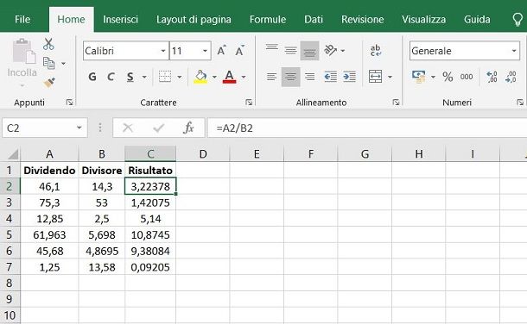527x324 pixels.
Task: Increase decimal places icon
Action: (x=492, y=77)
